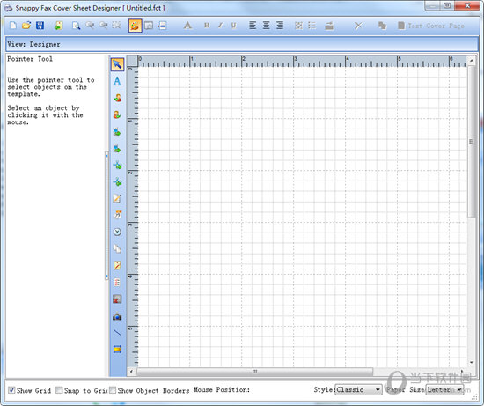Click the scroll up arrow of canvas
This screenshot has height=406, width=484.
click(472, 61)
